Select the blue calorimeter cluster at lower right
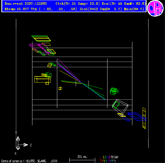This screenshot has width=165, height=163. [137, 117]
